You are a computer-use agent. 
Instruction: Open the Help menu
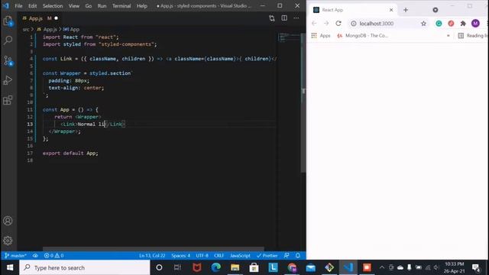pos(142,6)
